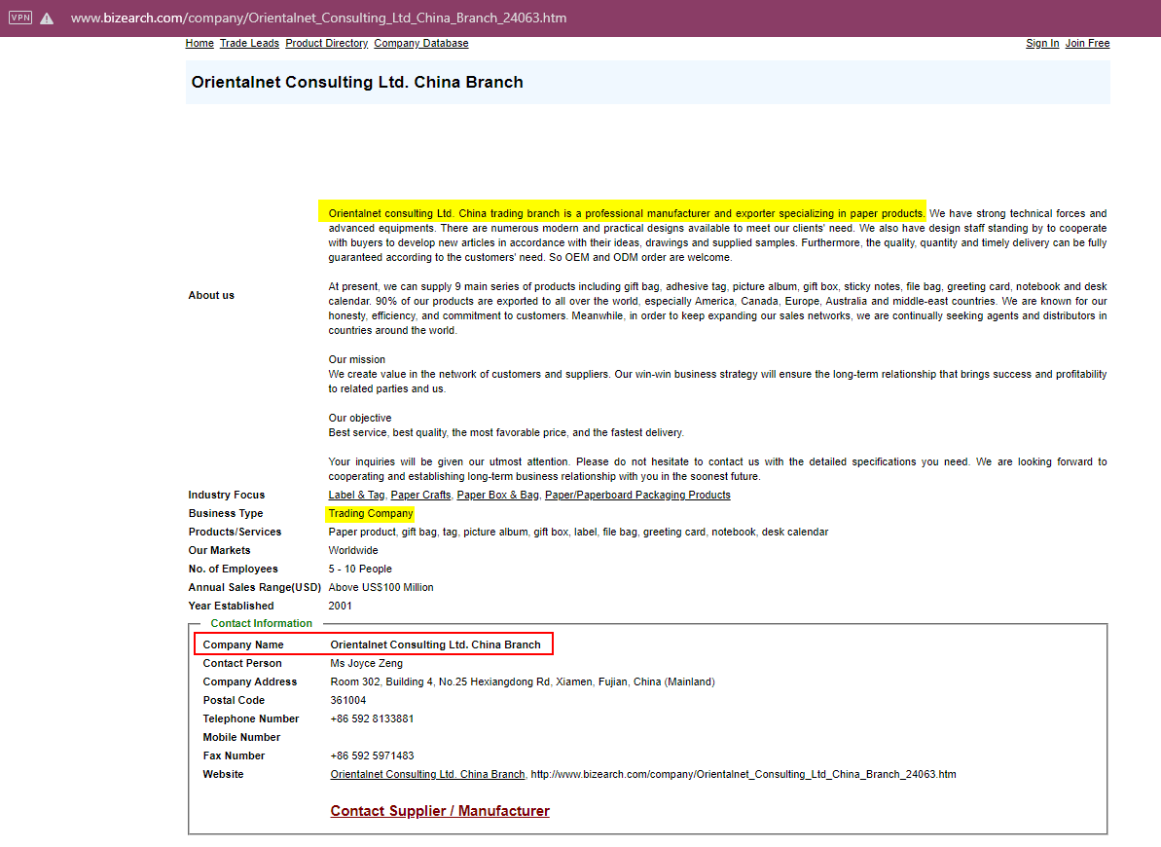Click the Mobile Number label

click(x=241, y=737)
